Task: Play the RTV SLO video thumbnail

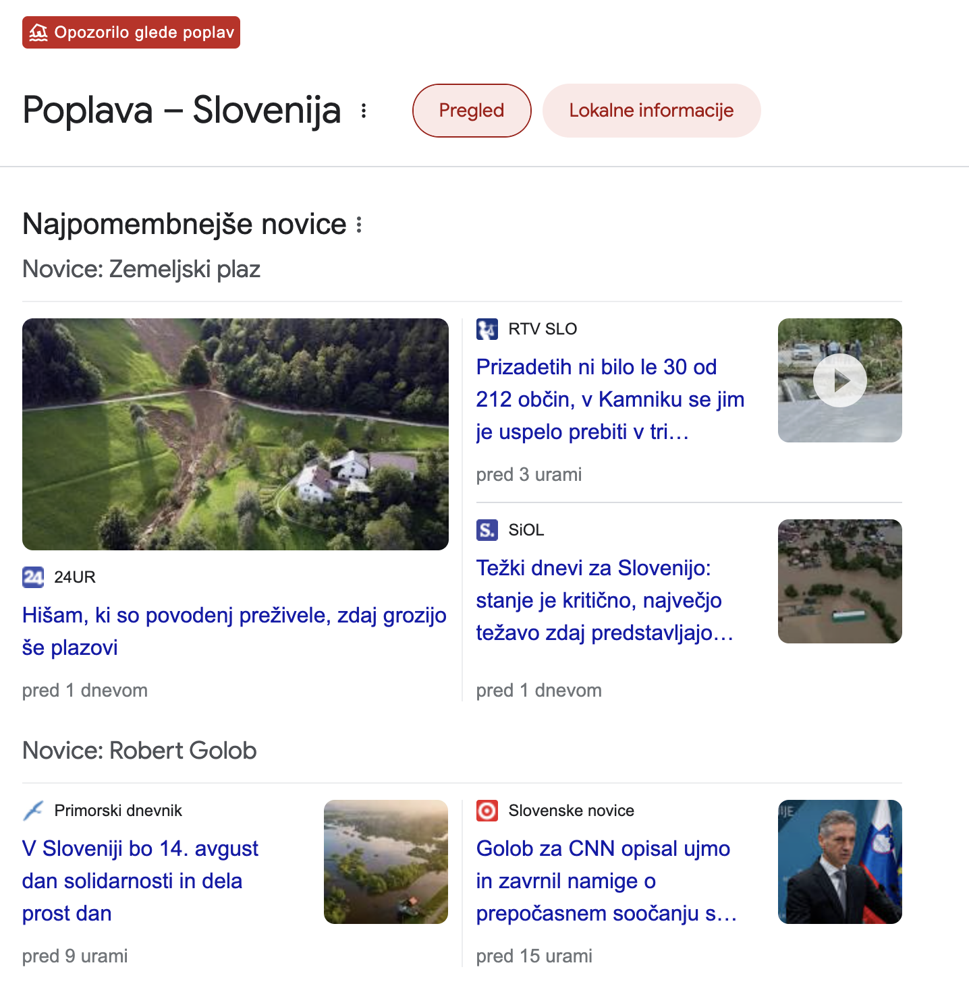Action: pos(839,380)
